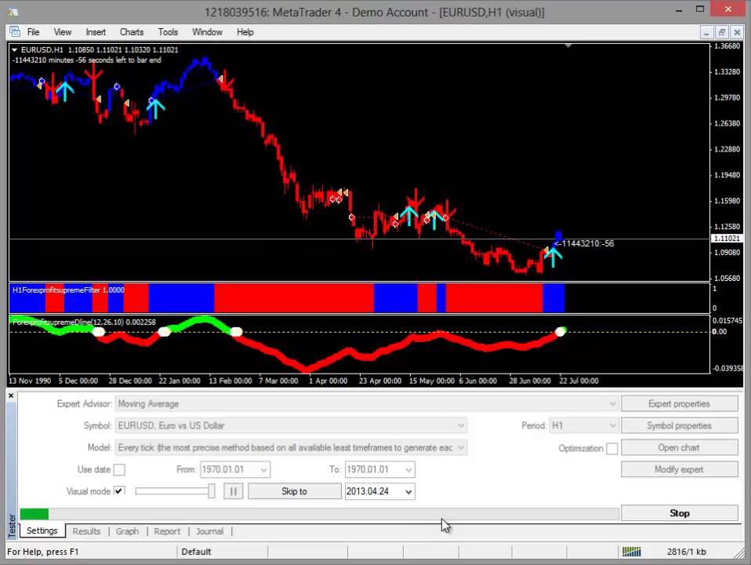Toggle the Visual mode checkbox
751x565 pixels.
[x=119, y=491]
